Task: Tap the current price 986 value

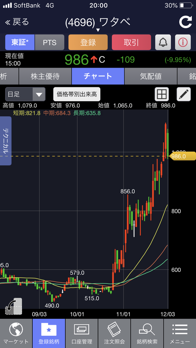Action: (77, 60)
